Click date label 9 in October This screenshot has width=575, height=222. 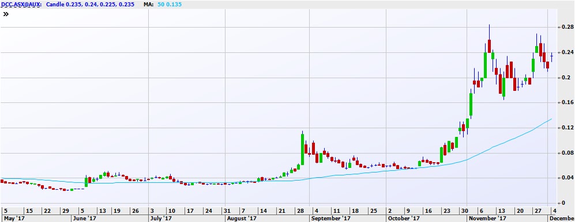point(408,210)
